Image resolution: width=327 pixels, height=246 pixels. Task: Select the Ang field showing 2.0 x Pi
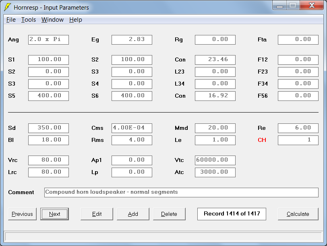click(48, 40)
